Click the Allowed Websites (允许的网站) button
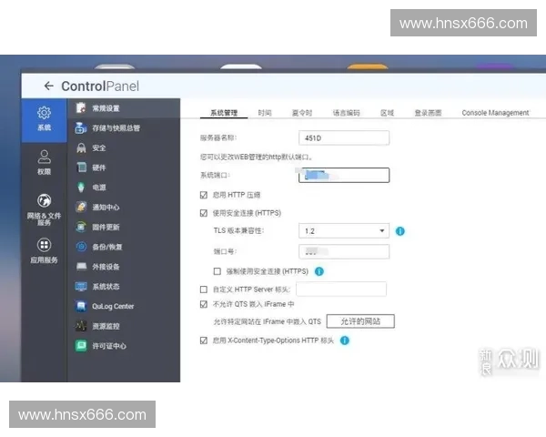 pyautogui.click(x=360, y=321)
